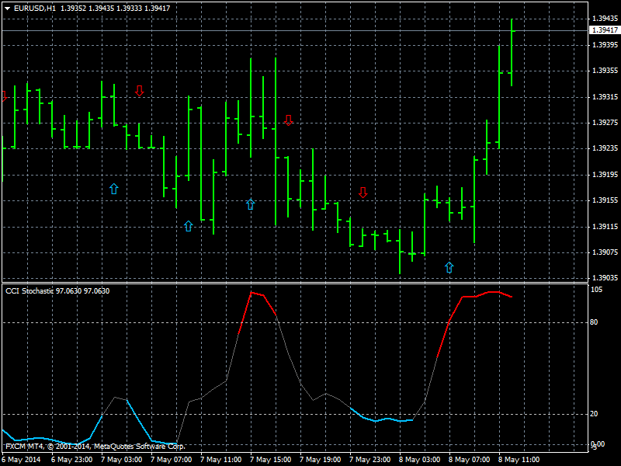Click the 7 May 15:00 time label
This screenshot has height=466, width=621.
pyautogui.click(x=270, y=460)
